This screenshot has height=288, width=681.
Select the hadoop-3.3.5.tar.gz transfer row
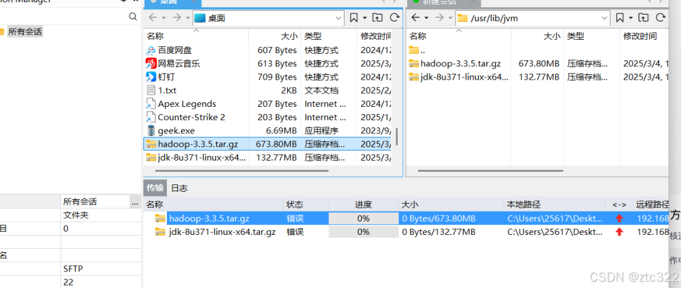click(406, 218)
